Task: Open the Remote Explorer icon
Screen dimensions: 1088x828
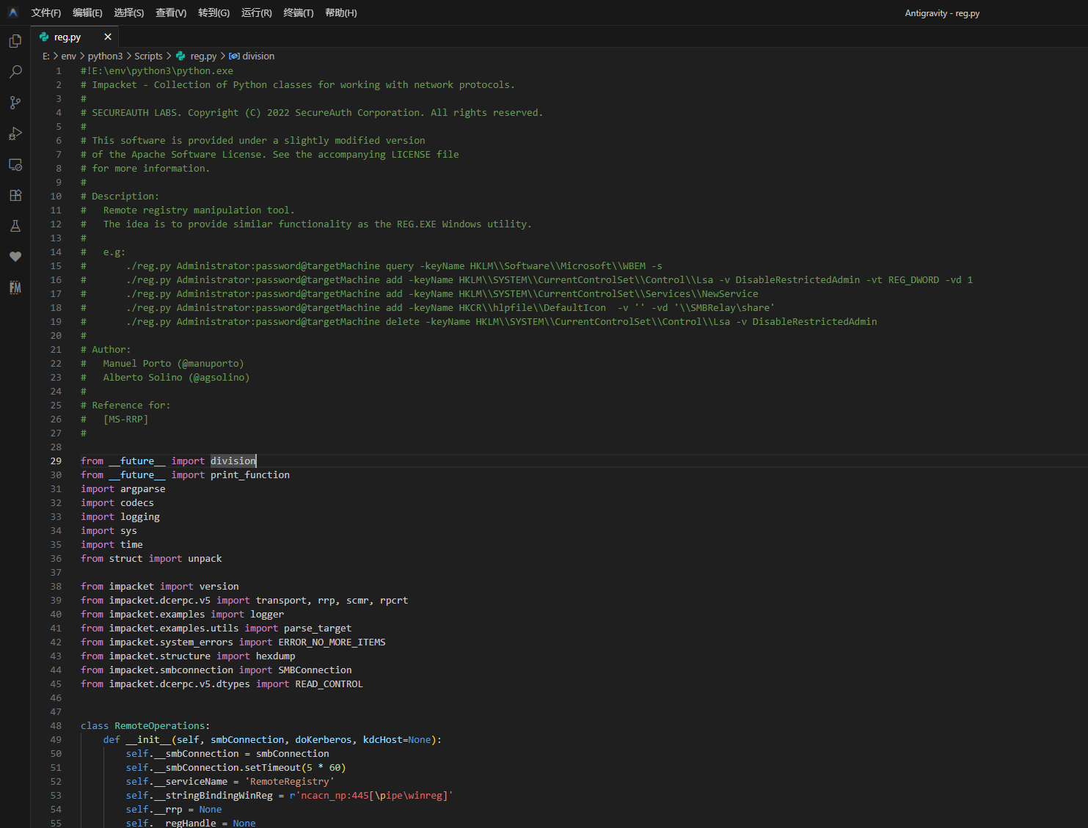Action: pyautogui.click(x=15, y=164)
